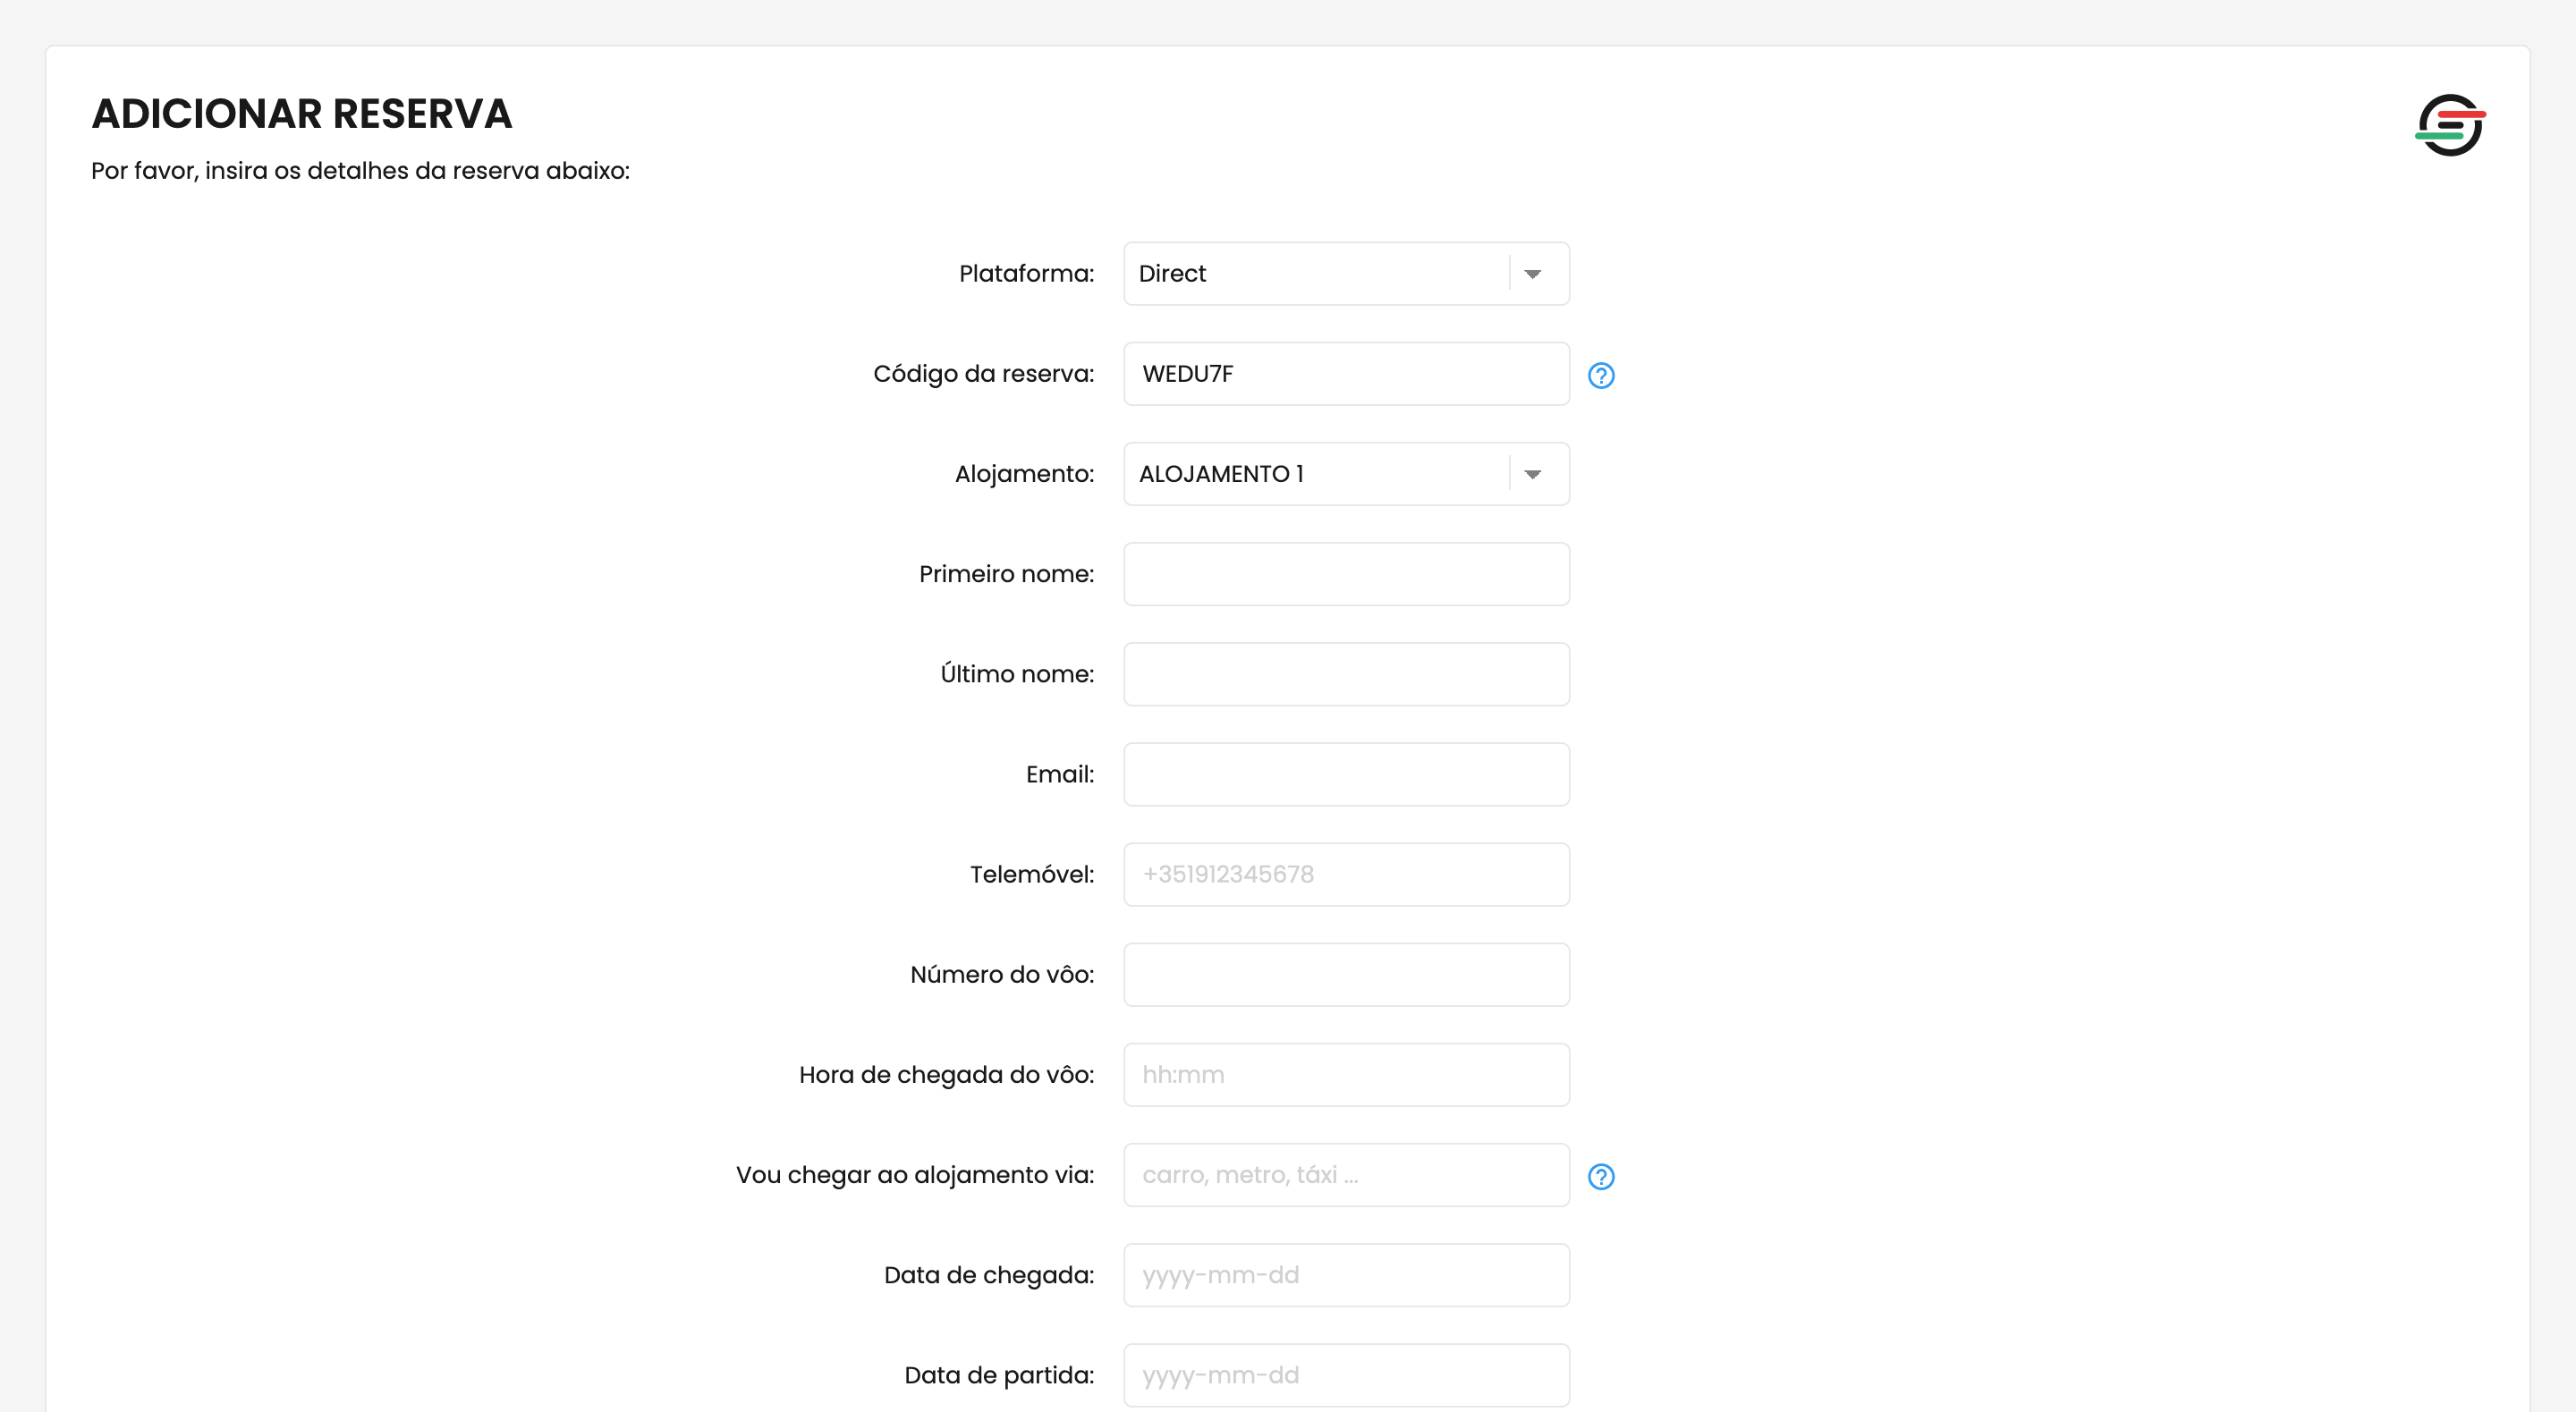Click the Alojamento: label
This screenshot has height=1412, width=2576.
click(x=1024, y=474)
